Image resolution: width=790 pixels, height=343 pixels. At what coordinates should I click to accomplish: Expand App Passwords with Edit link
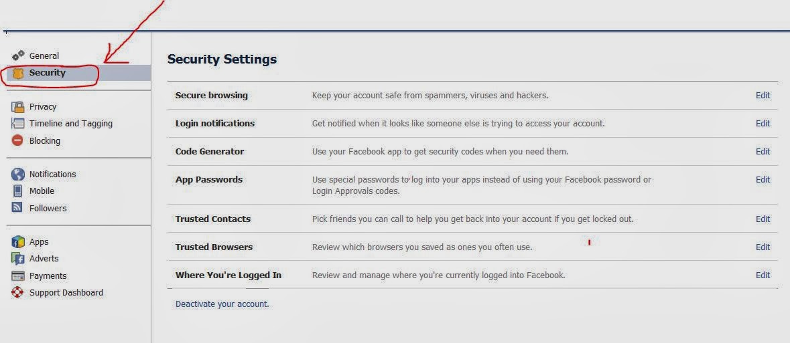pyautogui.click(x=763, y=180)
